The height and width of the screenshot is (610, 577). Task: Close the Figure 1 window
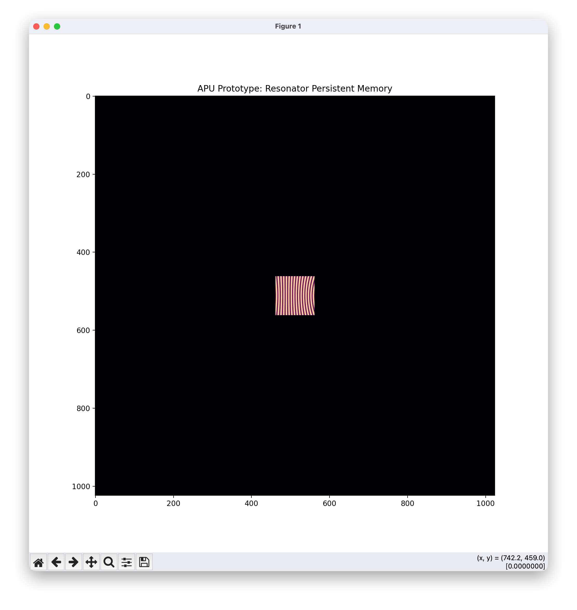pos(36,26)
